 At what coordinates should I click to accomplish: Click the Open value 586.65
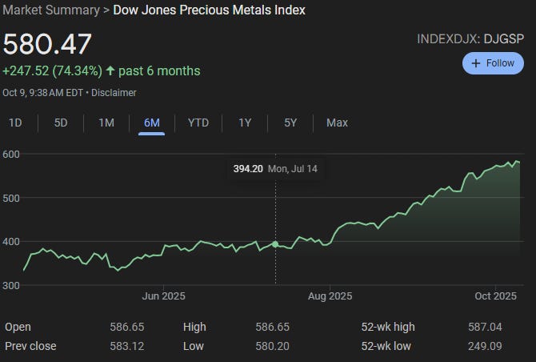coord(127,327)
